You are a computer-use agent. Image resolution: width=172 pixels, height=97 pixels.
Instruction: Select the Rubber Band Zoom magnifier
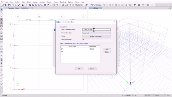pos(30,5)
